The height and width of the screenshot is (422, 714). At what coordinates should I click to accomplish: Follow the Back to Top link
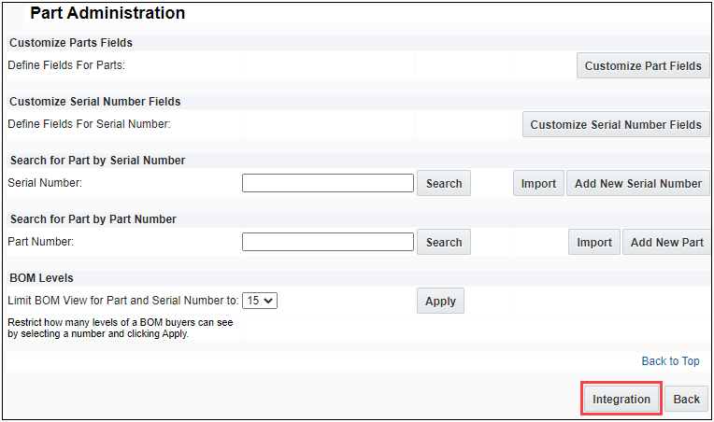click(x=670, y=361)
